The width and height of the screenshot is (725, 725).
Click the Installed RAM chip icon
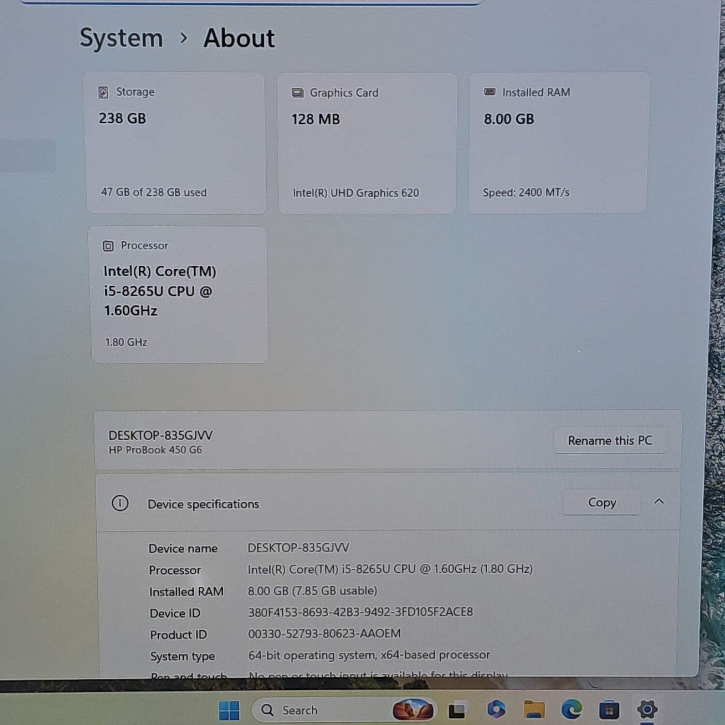490,92
